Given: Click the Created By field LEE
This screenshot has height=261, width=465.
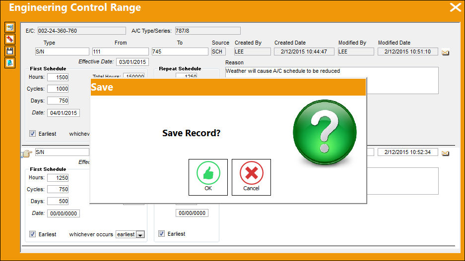Looking at the screenshot, I should coord(253,52).
